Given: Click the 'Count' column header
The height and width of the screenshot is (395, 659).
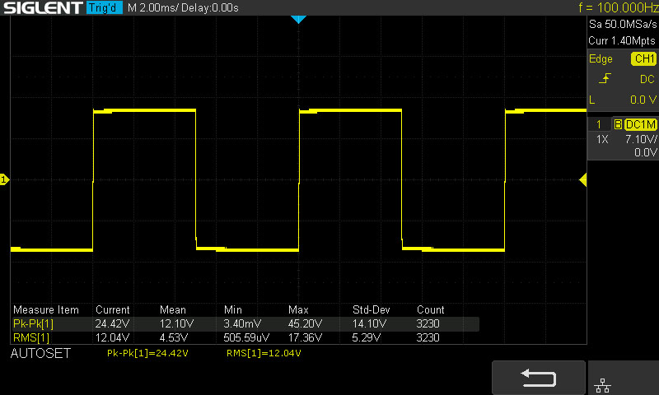Looking at the screenshot, I should click(430, 309).
